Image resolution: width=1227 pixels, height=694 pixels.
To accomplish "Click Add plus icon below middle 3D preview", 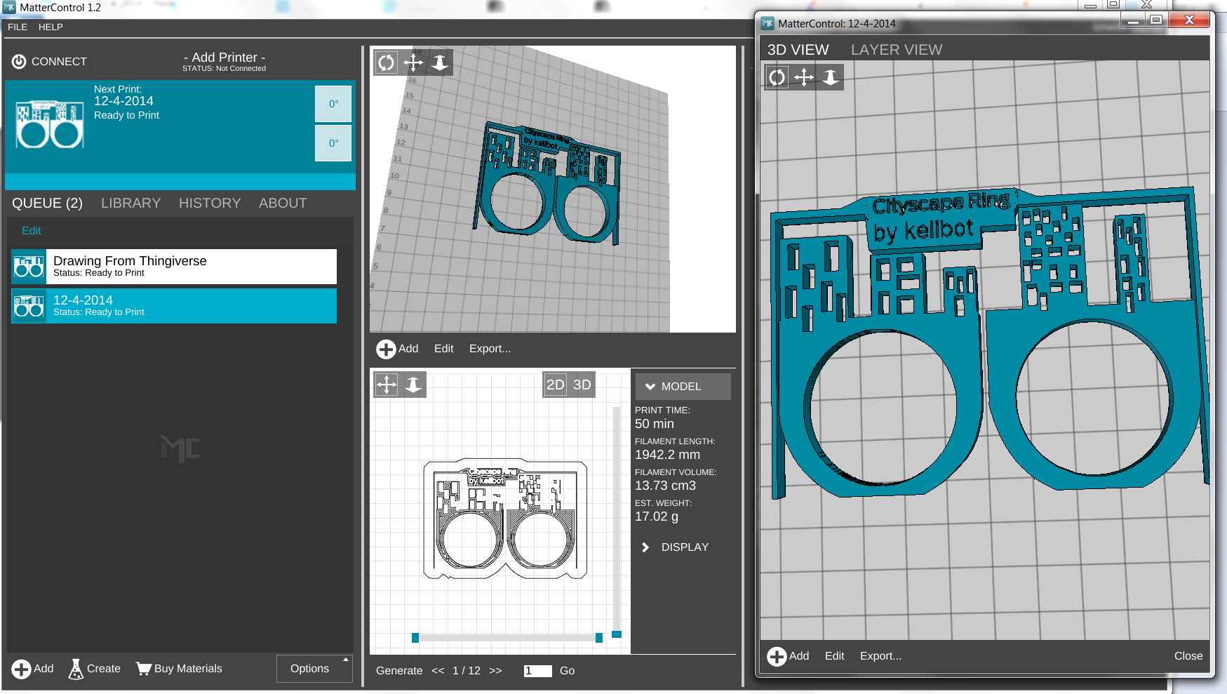I will point(386,349).
